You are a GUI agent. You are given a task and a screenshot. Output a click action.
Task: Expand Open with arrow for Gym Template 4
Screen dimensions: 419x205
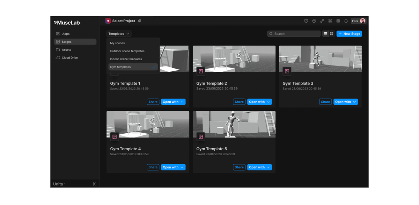tap(182, 167)
